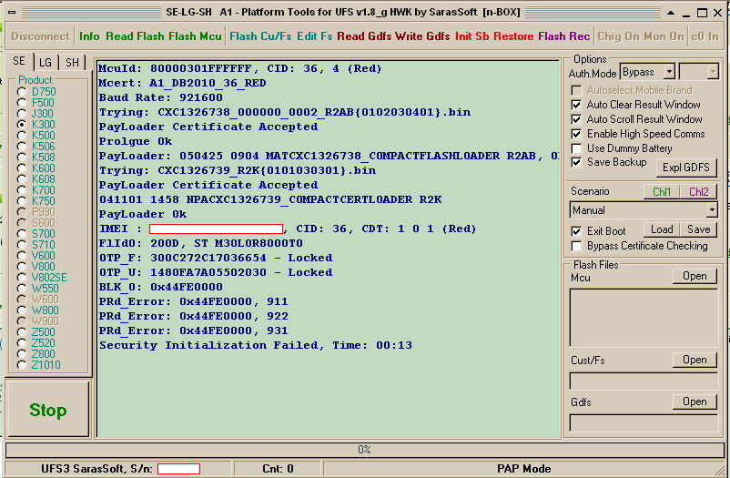Click Expl GDFS button
The image size is (730, 478).
(686, 168)
